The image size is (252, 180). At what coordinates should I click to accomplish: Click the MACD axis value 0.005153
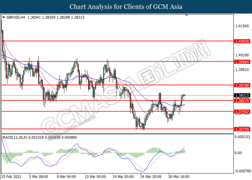[242, 137]
